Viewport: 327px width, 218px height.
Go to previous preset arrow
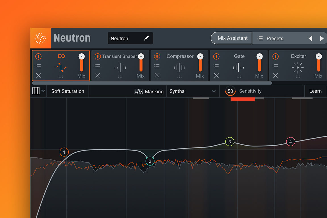click(310, 38)
